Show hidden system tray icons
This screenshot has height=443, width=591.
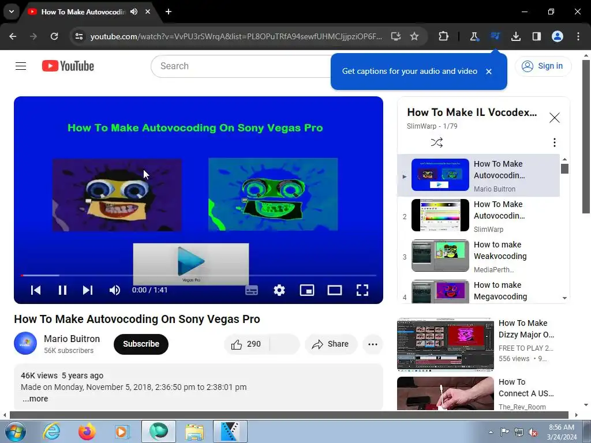pos(491,432)
